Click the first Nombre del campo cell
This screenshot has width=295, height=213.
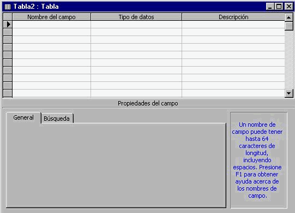coord(52,25)
